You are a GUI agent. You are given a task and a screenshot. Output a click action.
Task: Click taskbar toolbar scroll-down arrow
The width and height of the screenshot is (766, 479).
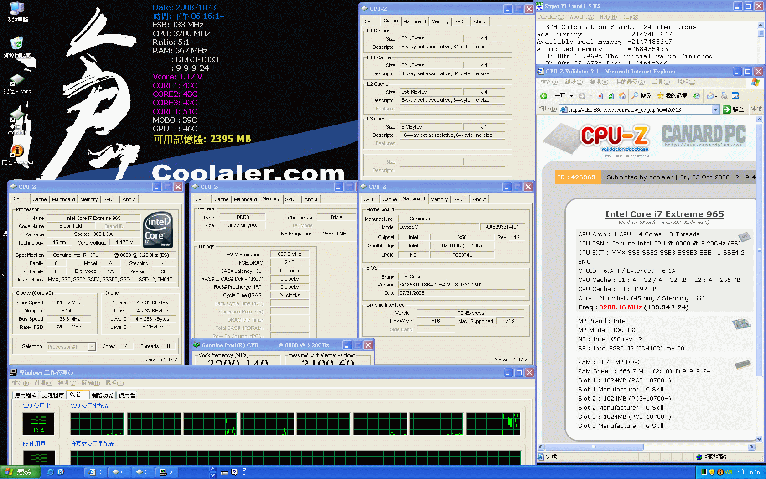212,475
